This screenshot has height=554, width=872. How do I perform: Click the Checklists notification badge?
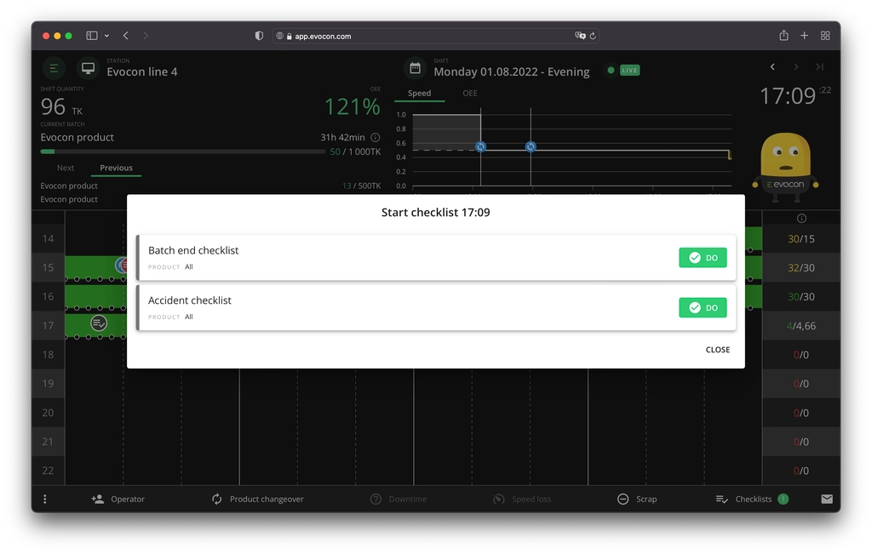pyautogui.click(x=783, y=499)
